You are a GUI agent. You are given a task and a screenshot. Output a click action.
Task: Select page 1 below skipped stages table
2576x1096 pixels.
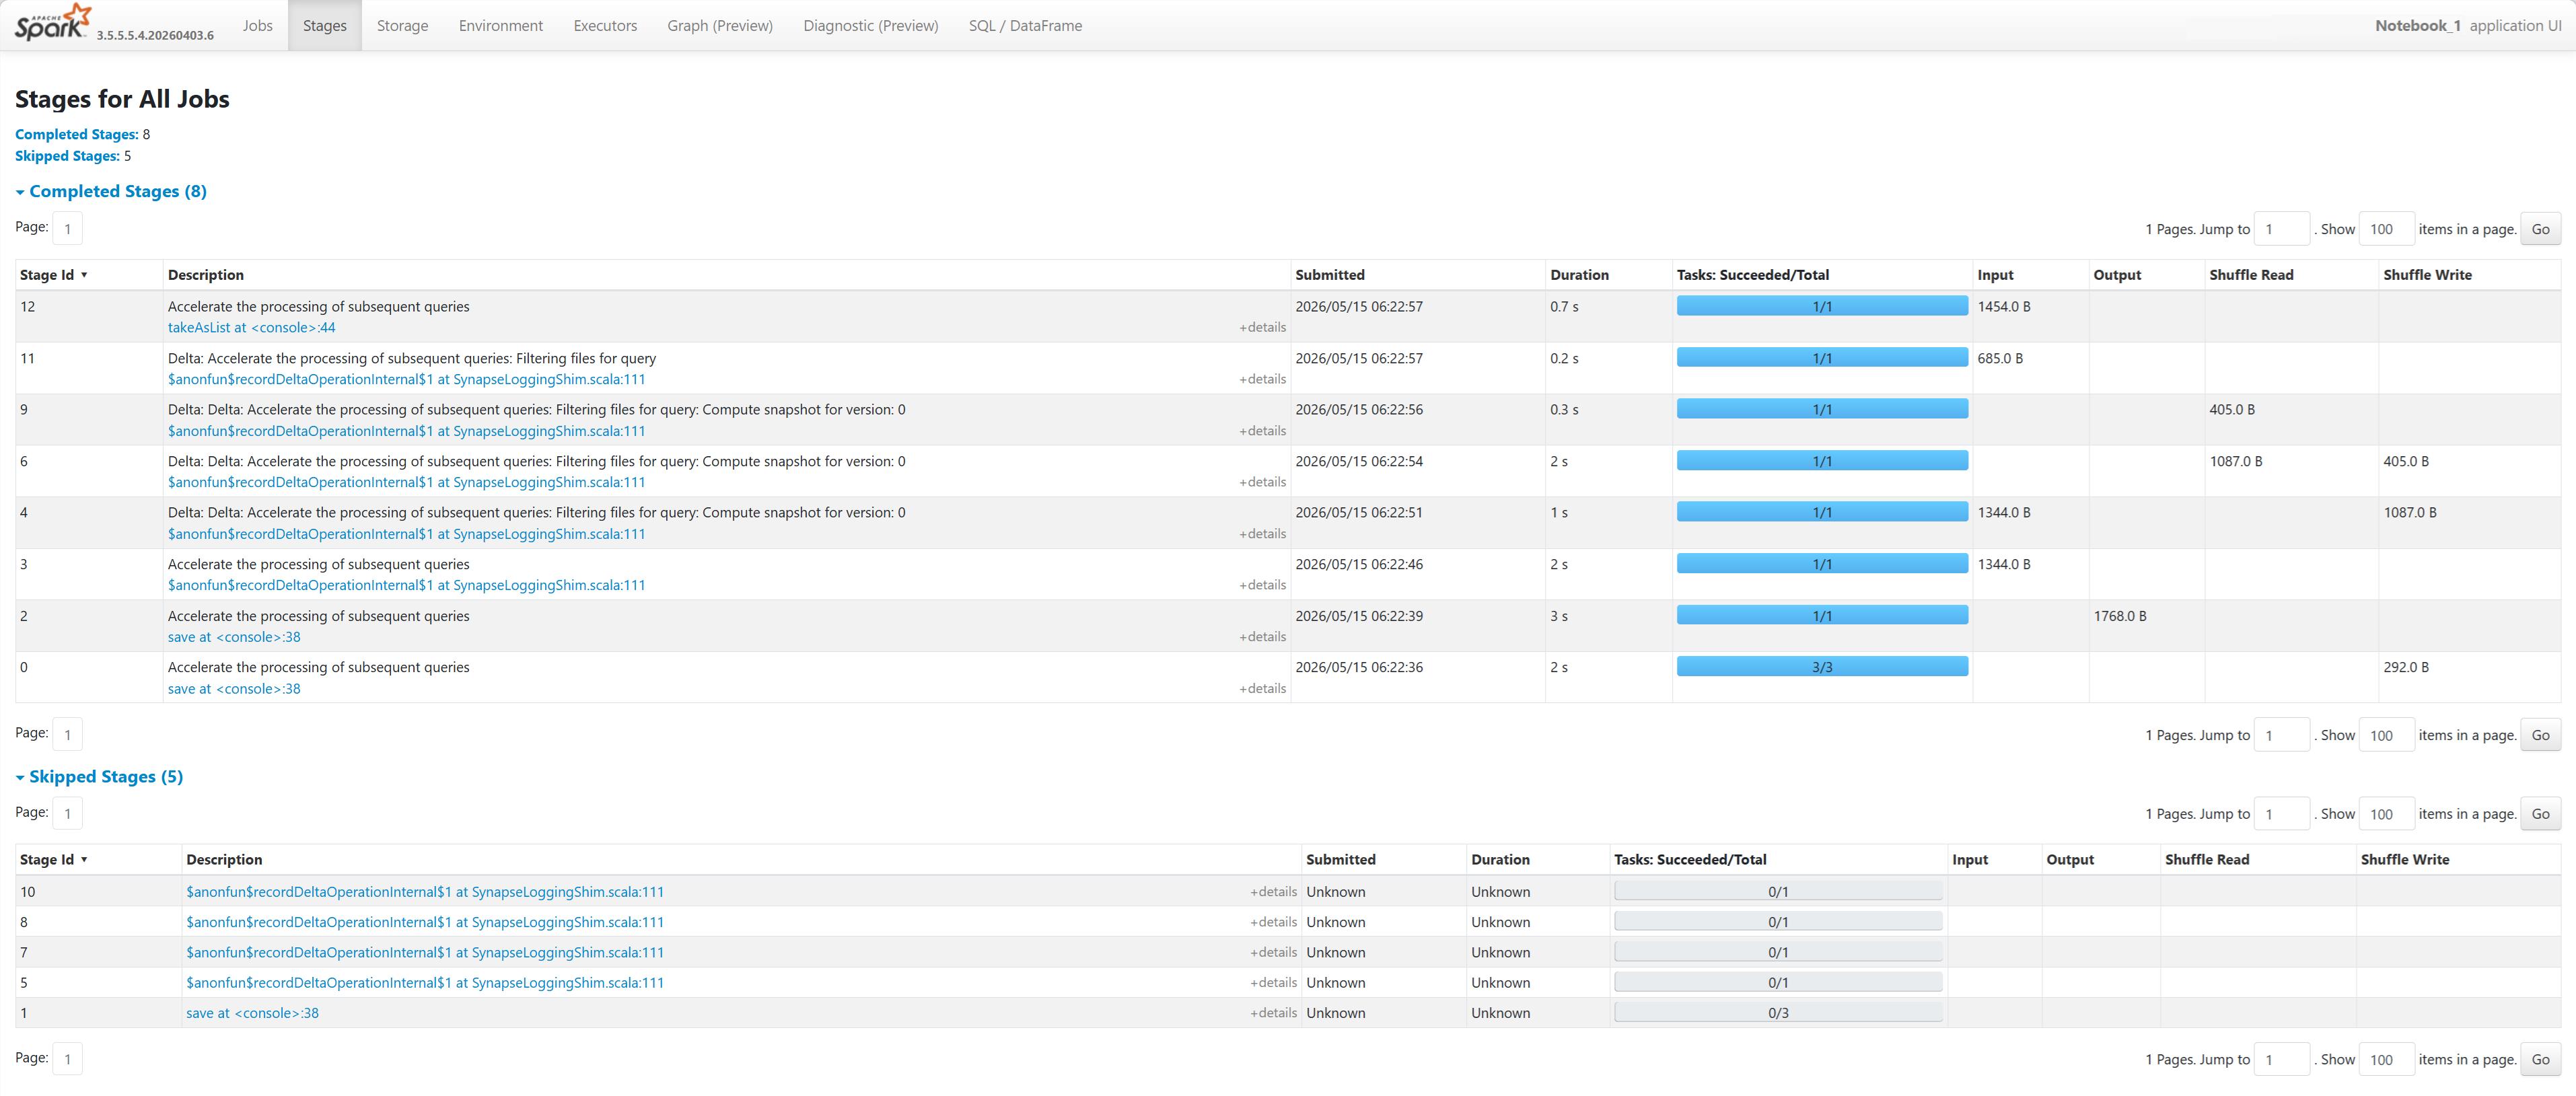pos(67,1059)
